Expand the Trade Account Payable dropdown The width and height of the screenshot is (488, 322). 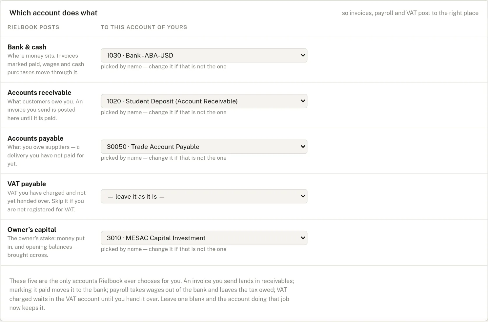coord(204,147)
